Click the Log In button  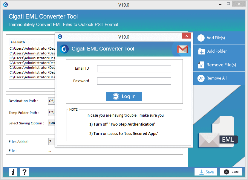(124, 96)
